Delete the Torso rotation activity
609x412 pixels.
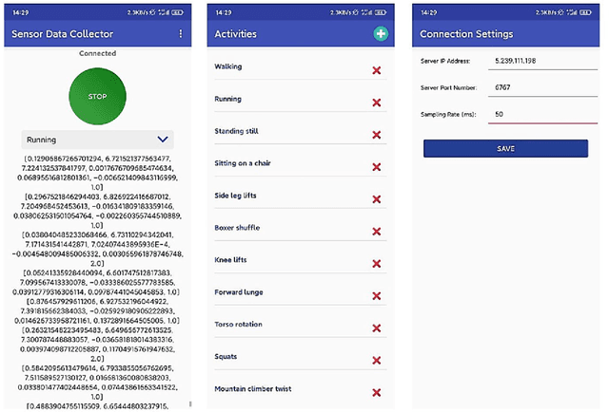pos(377,328)
